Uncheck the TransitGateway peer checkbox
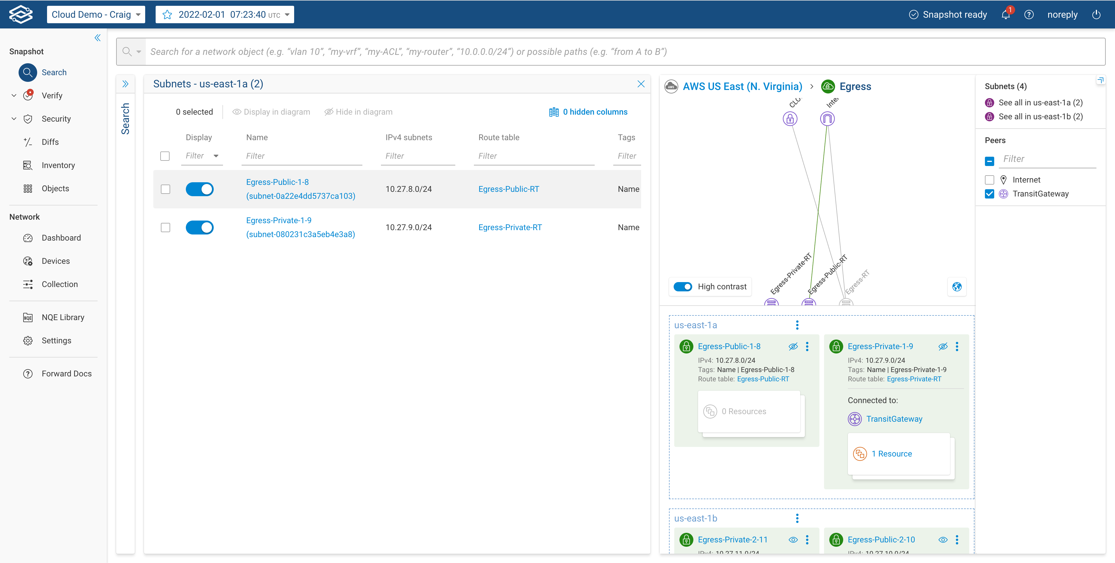Screen dimensions: 1115x563 pyautogui.click(x=990, y=194)
